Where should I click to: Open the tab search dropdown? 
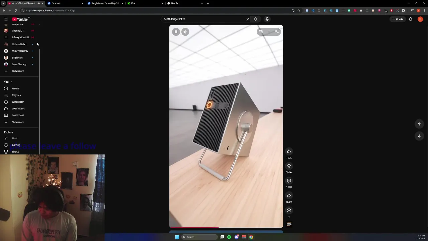(x=3, y=3)
